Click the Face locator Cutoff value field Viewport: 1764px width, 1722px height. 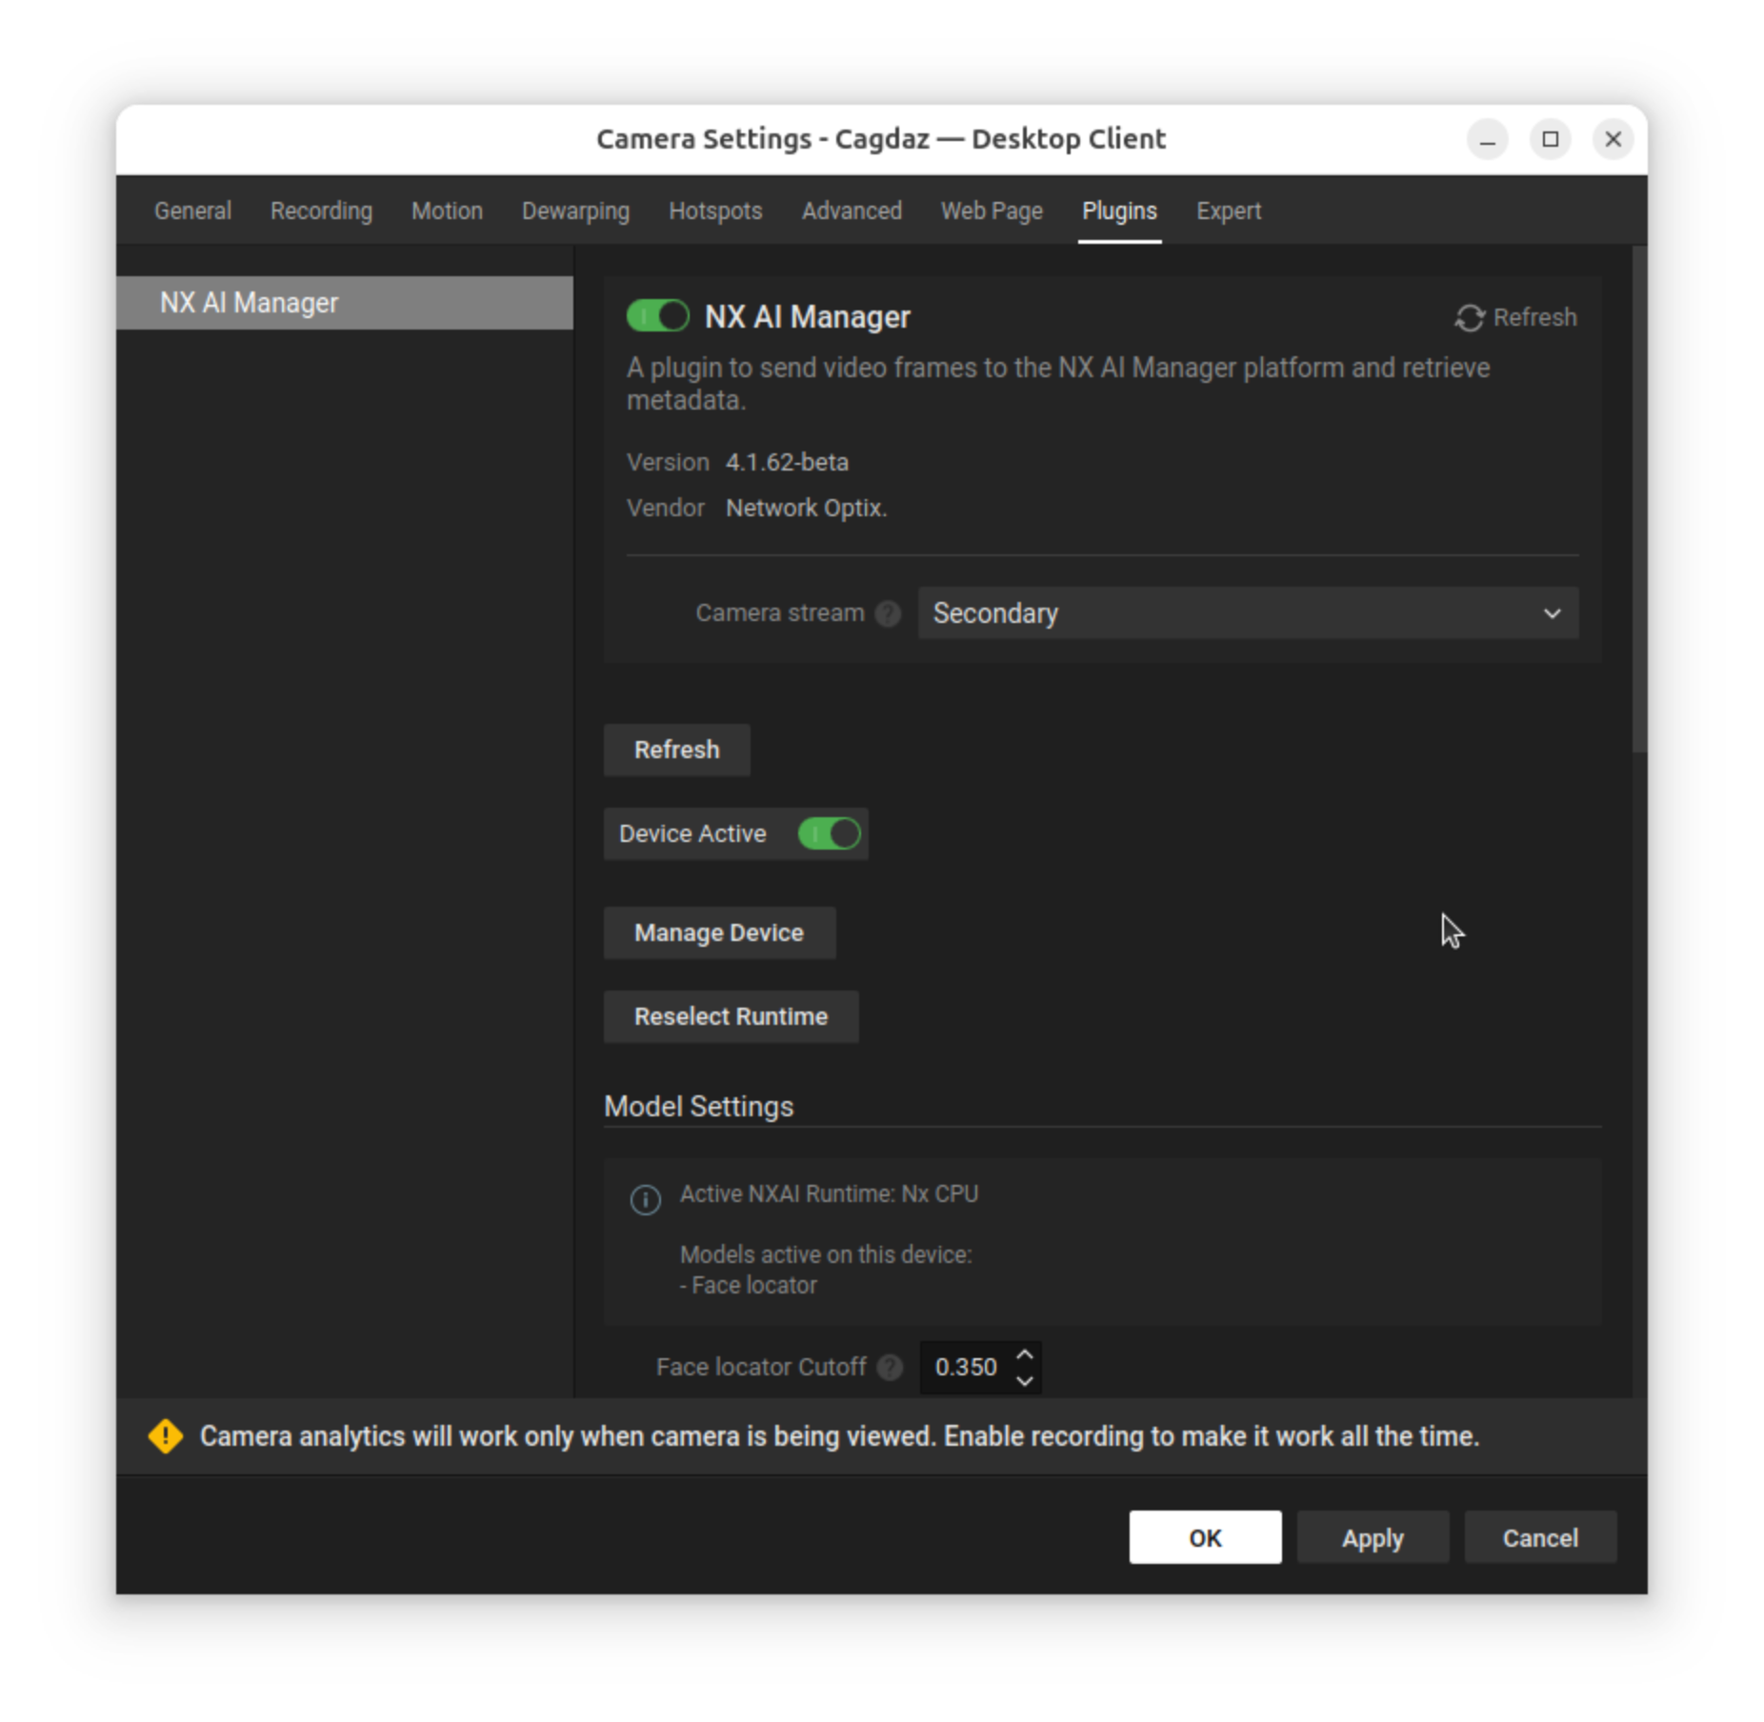click(966, 1368)
